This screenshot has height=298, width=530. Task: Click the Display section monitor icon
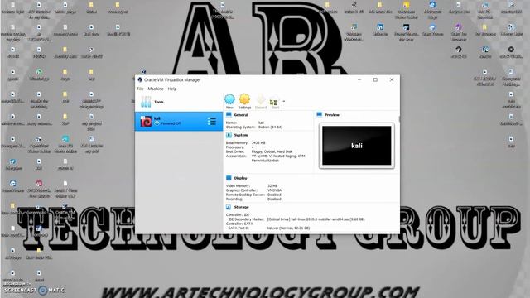pyautogui.click(x=229, y=178)
